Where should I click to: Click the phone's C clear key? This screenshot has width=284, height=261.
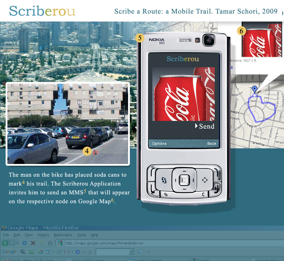203,194
